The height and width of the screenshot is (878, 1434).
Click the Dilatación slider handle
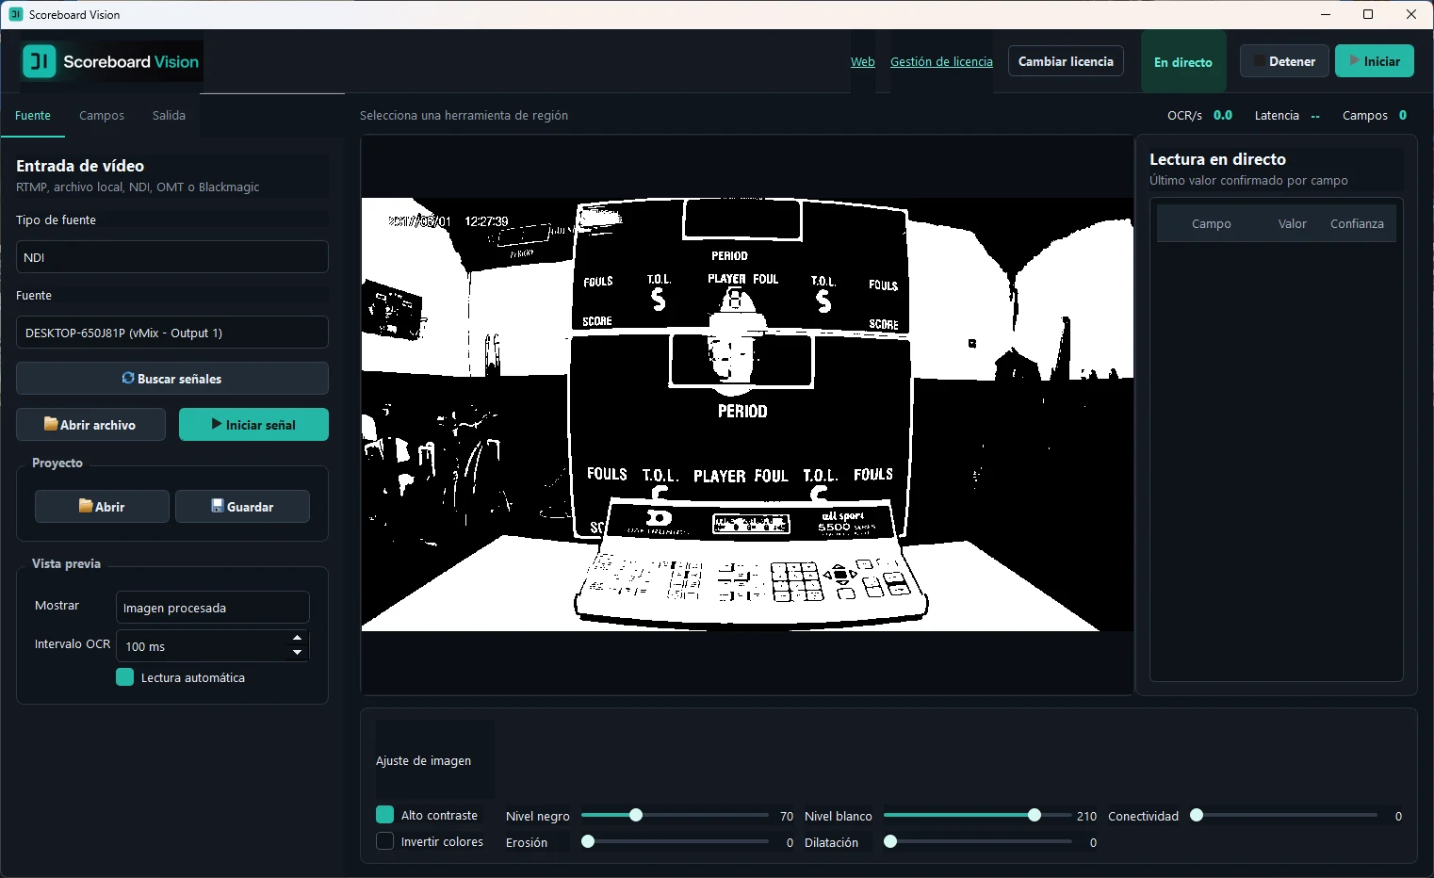tap(890, 841)
